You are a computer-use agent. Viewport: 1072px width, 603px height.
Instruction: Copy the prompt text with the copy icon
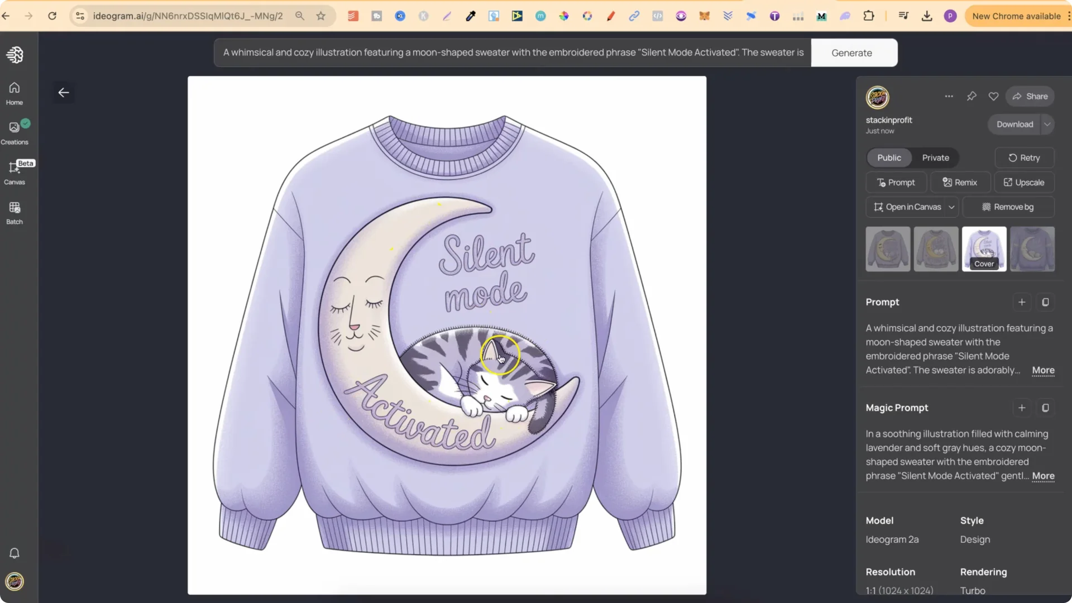click(1046, 302)
